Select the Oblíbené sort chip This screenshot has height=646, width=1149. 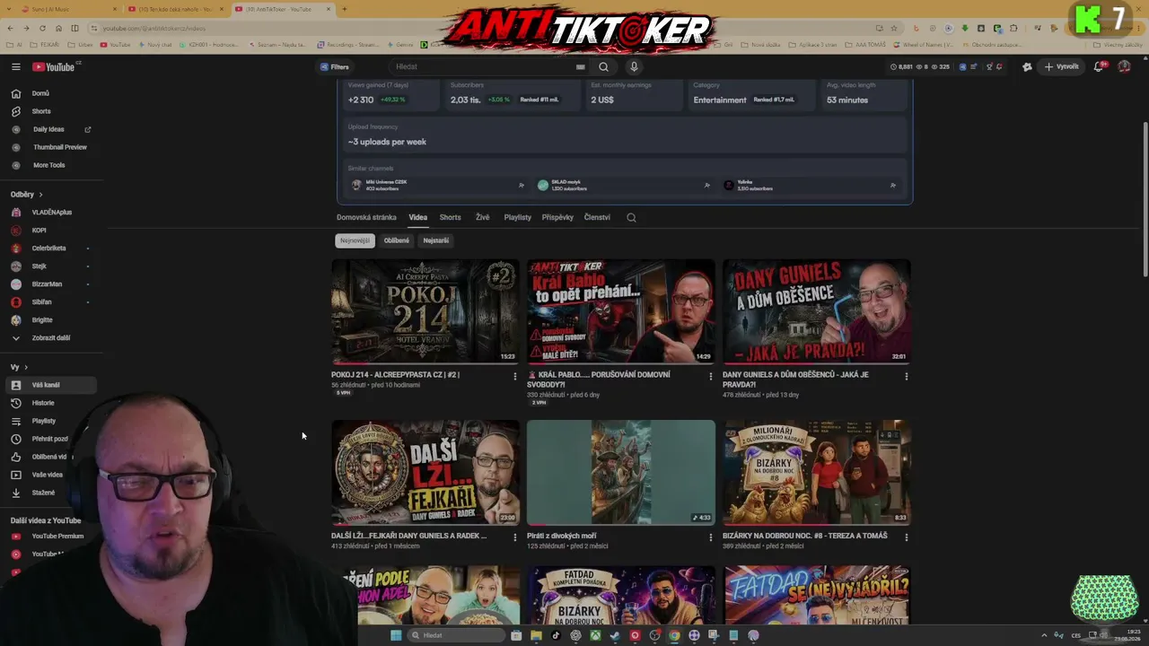[397, 240]
